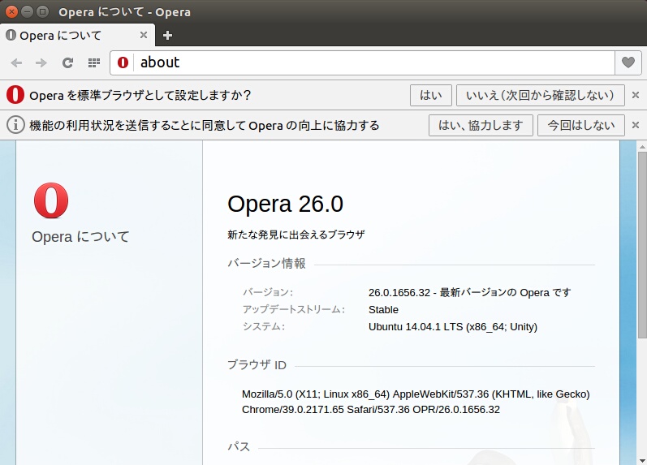This screenshot has width=647, height=465.
Task: Select the 'Opera について' tab
Action: [78, 35]
